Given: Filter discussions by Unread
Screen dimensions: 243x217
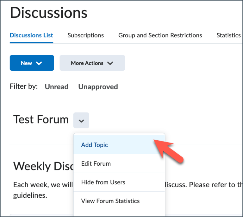Looking at the screenshot, I should (57, 87).
